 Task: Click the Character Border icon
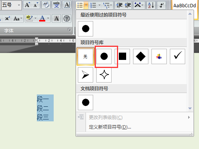(67, 5)
